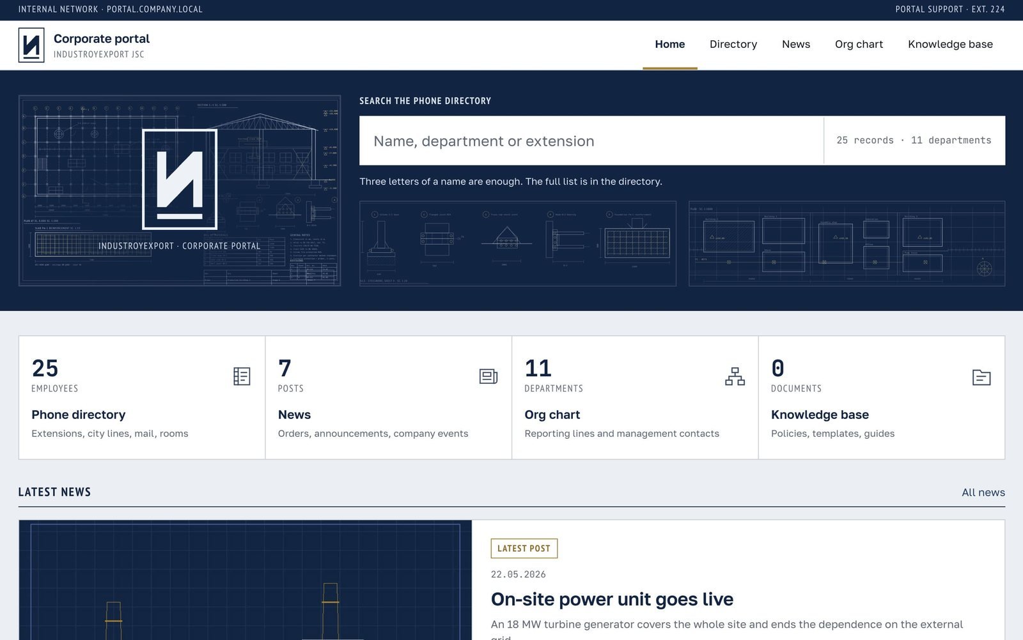
Task: Click the large blueprint hero image with logo
Action: tap(180, 190)
